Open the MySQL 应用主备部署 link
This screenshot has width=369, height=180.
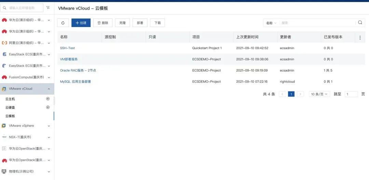point(75,81)
